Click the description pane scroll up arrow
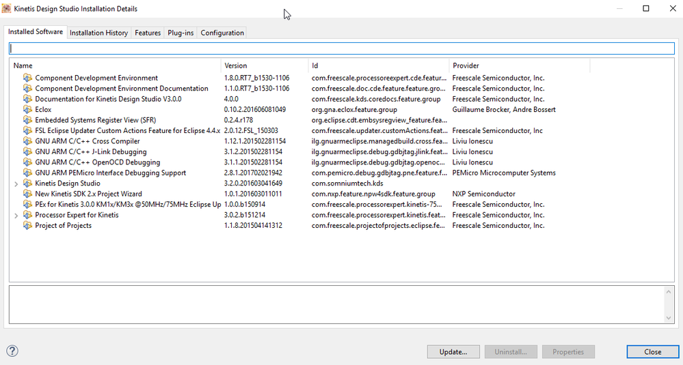683x365 pixels. click(x=669, y=292)
